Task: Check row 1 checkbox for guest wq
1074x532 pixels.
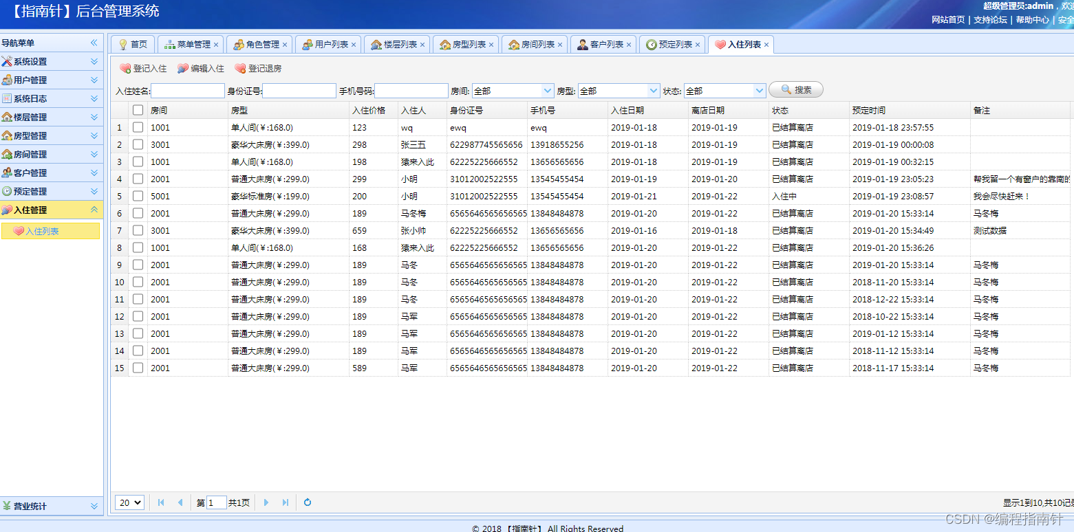Action: point(138,127)
